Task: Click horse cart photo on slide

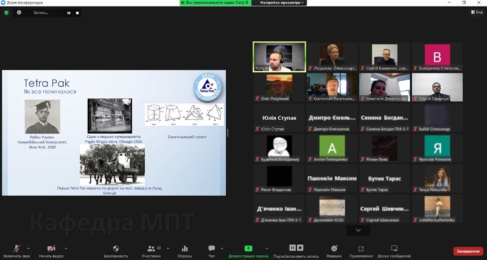Action: tap(112, 165)
